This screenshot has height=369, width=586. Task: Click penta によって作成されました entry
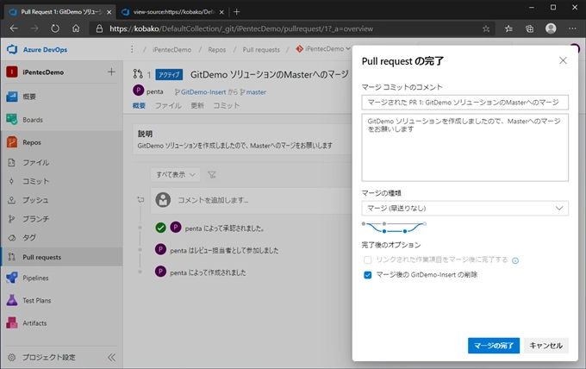[208, 272]
